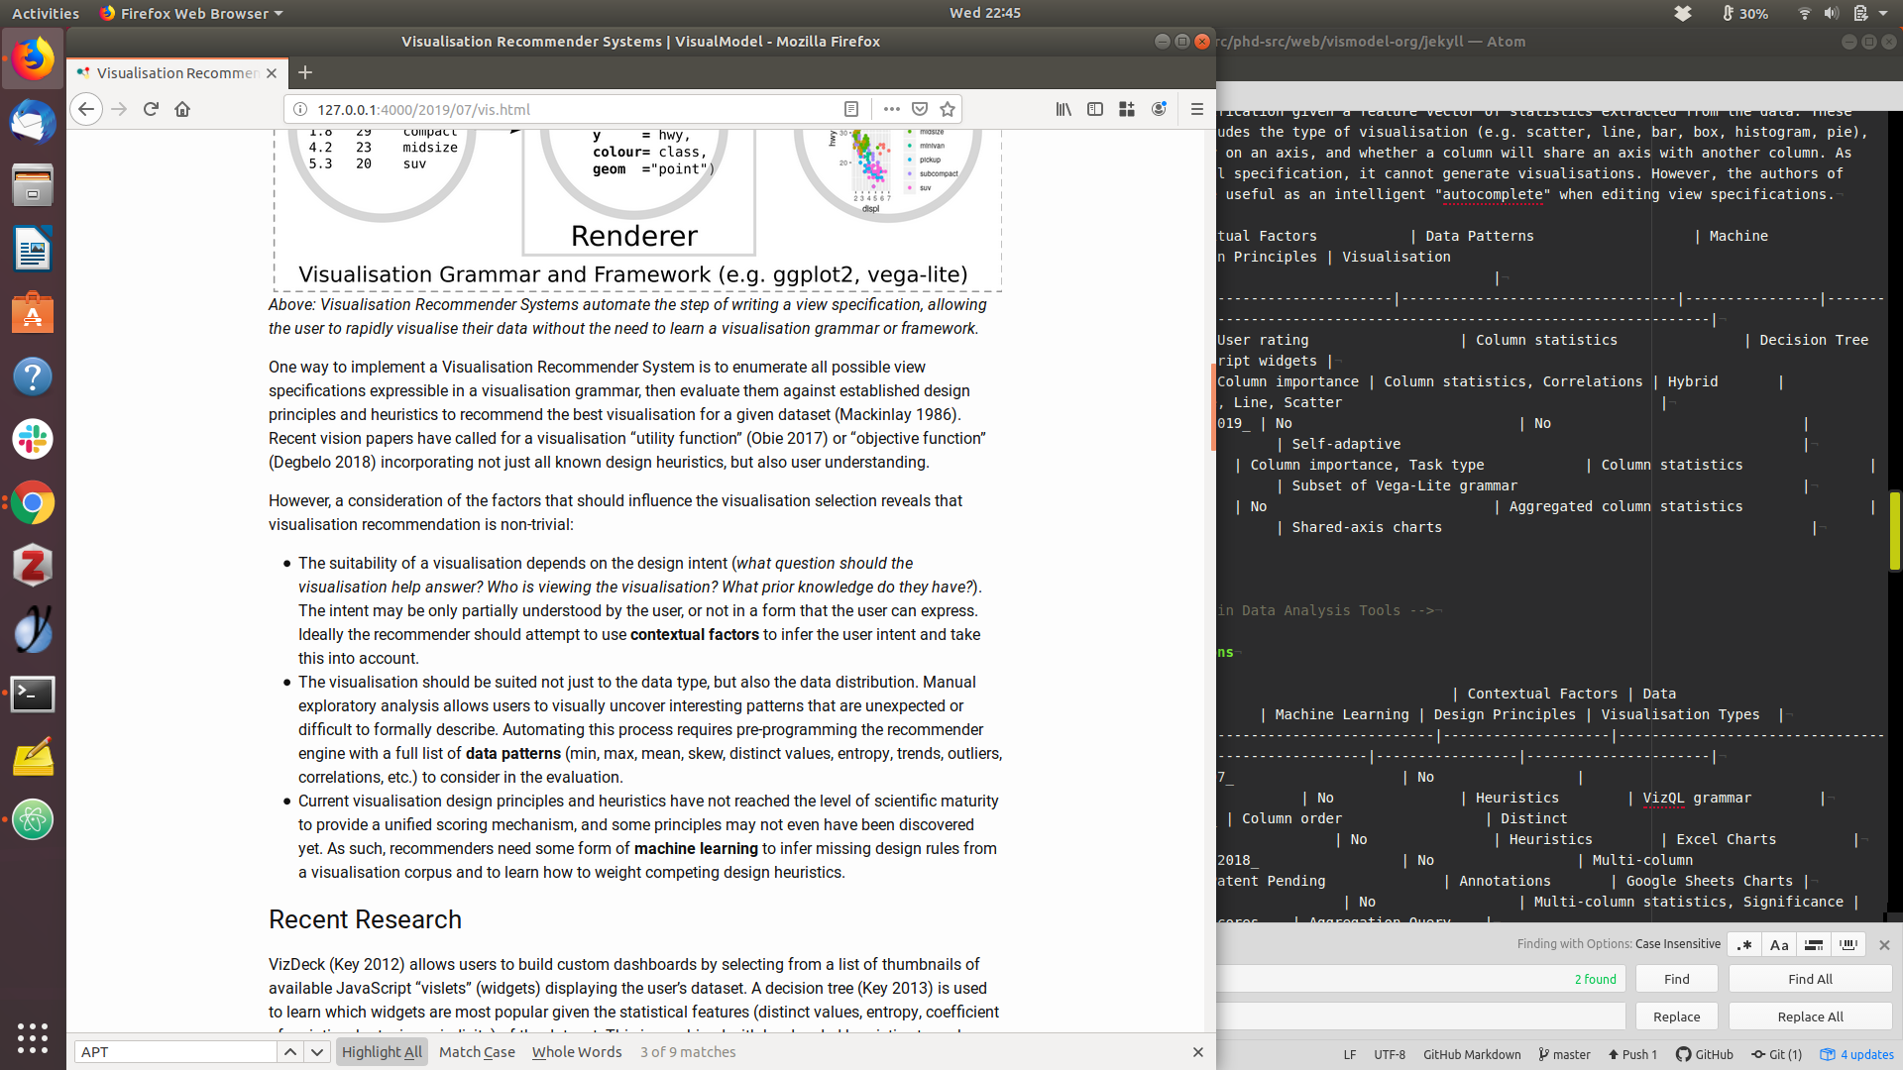The height and width of the screenshot is (1070, 1903).
Task: Click the Replace All button
Action: pos(1810,1016)
